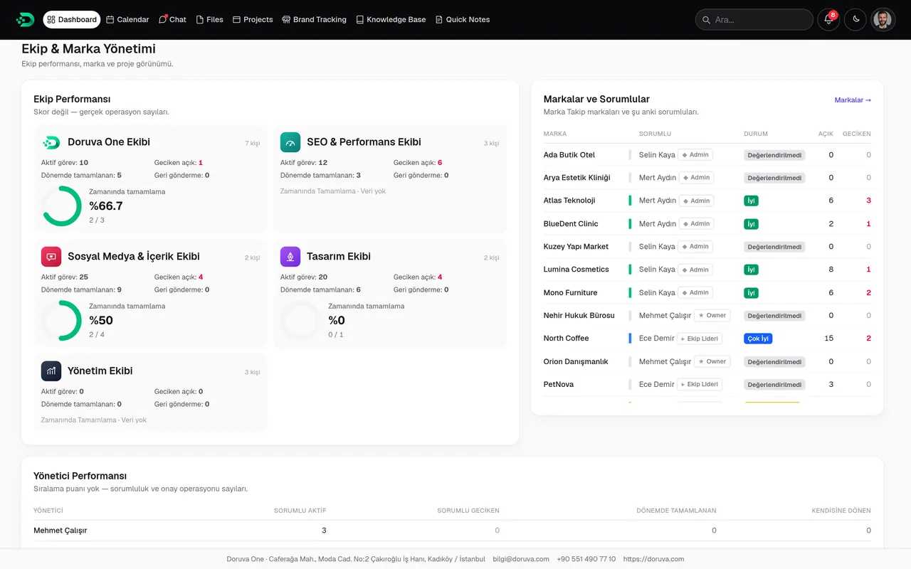Select Mehmet Çalışır in Yönetici Performansı
The height and width of the screenshot is (569, 911).
(x=60, y=531)
